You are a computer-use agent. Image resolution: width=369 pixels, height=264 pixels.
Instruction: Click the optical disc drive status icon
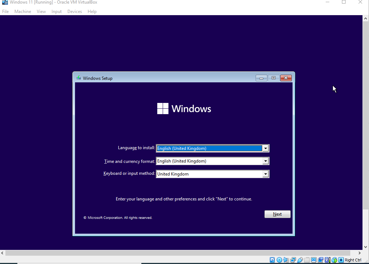point(279,260)
